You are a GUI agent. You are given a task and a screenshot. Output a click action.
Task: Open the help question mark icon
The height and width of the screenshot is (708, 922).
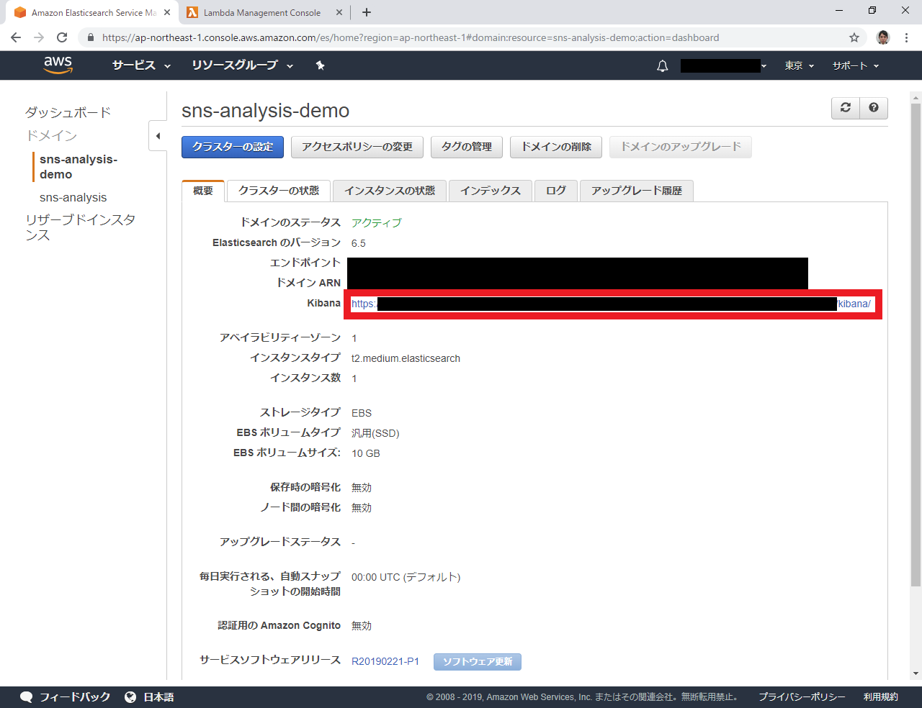(873, 108)
